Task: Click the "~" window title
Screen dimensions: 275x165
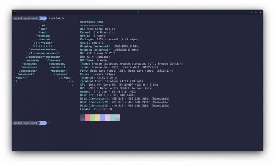Action: click(137, 12)
